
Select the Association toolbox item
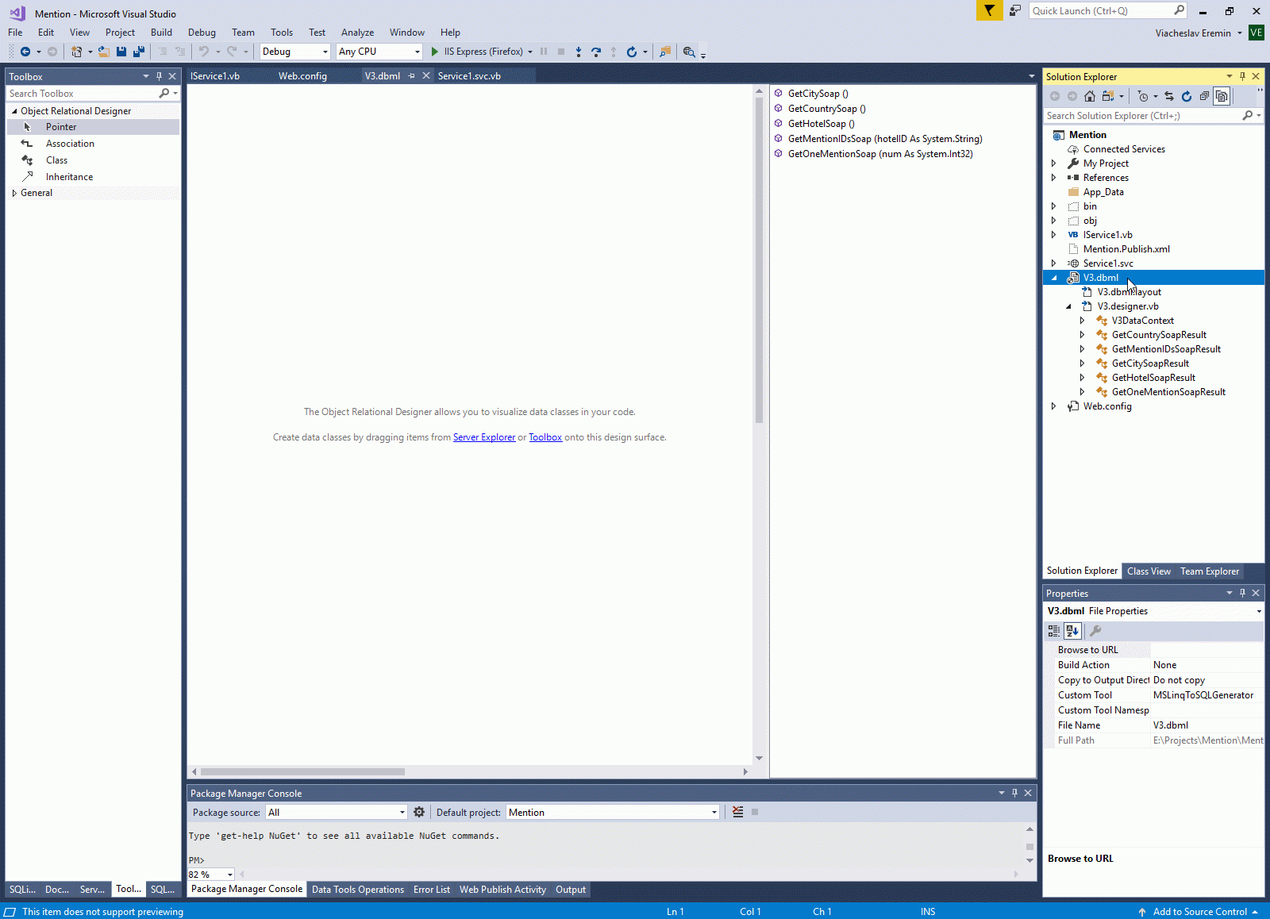70,144
